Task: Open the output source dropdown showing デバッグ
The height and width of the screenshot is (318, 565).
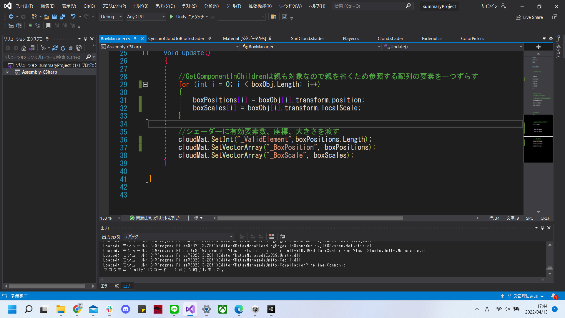Action: click(179, 236)
